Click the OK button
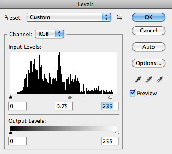Image resolution: width=172 pixels, height=154 pixels. [x=149, y=17]
